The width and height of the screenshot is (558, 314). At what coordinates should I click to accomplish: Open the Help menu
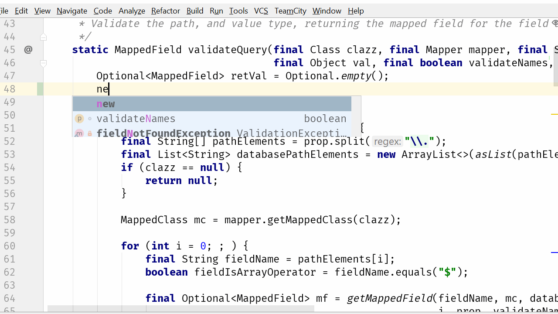click(x=356, y=11)
